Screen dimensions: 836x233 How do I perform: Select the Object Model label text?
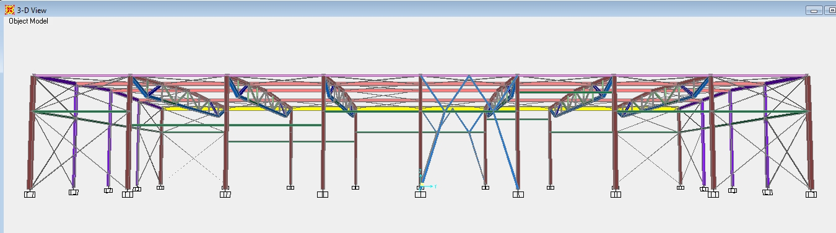28,21
